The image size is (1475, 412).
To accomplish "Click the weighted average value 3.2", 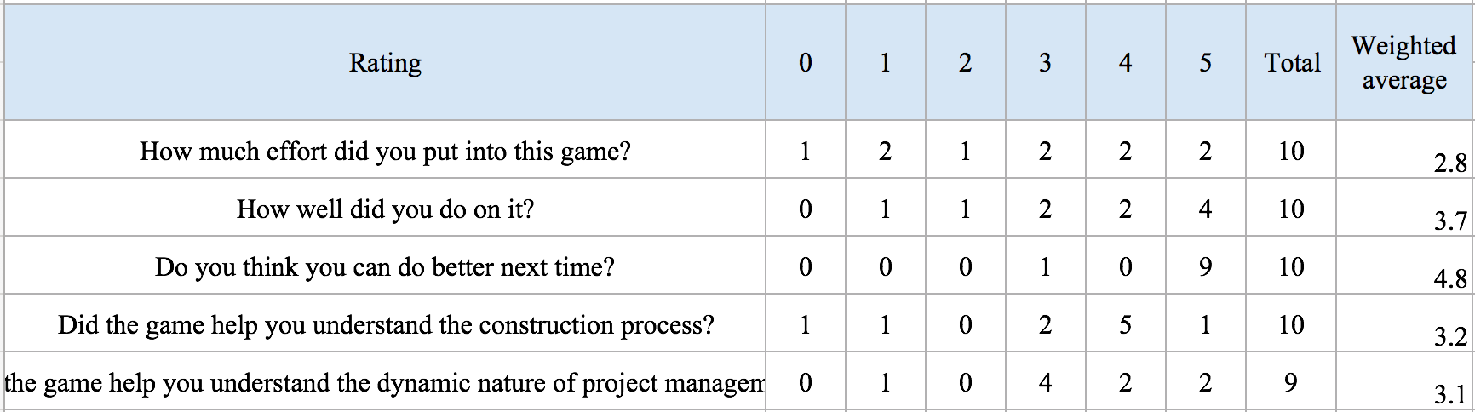I will 1403,323.
